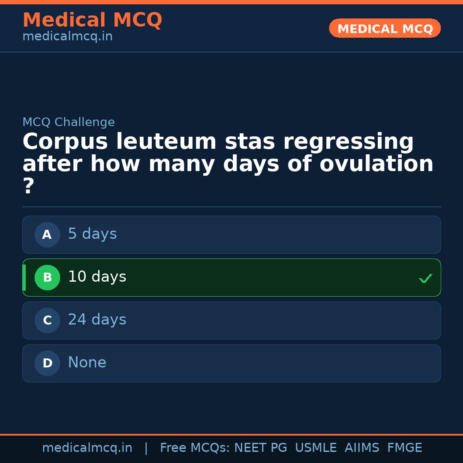This screenshot has width=463, height=463.
Task: Click the circled letter A badge
Action: click(47, 235)
